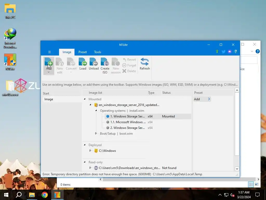Image resolution: width=266 pixels, height=200 pixels.
Task: Select the en_windows_storage_server_2016_updated folder row
Action: click(127, 105)
